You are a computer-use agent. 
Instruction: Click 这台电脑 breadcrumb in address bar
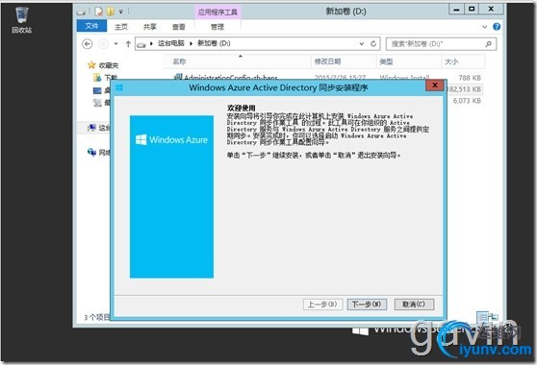click(171, 43)
